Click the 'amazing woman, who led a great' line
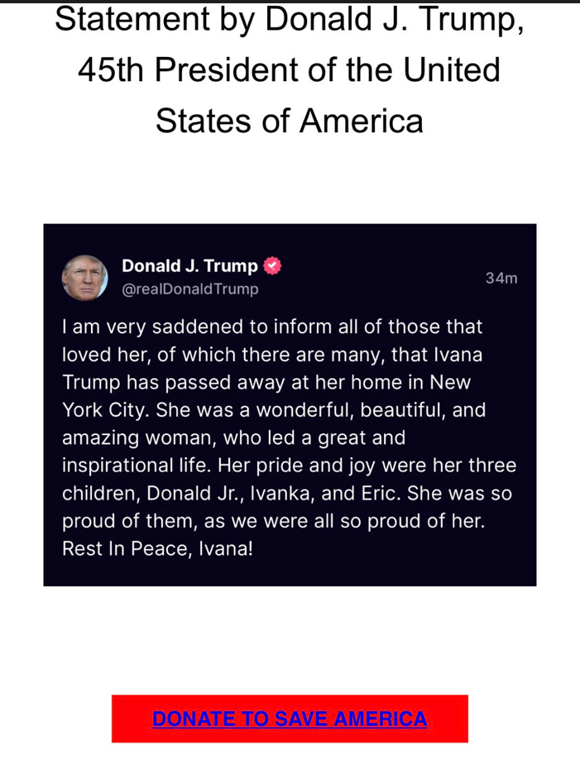 [x=233, y=437]
